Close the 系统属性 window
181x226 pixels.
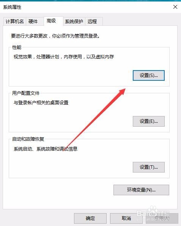coord(175,7)
